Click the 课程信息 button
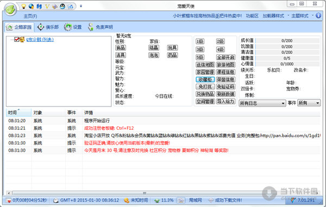This screenshot has height=207, width=326. [226, 72]
